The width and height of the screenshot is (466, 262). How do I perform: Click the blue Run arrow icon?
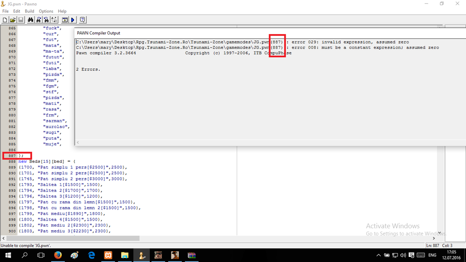(73, 20)
